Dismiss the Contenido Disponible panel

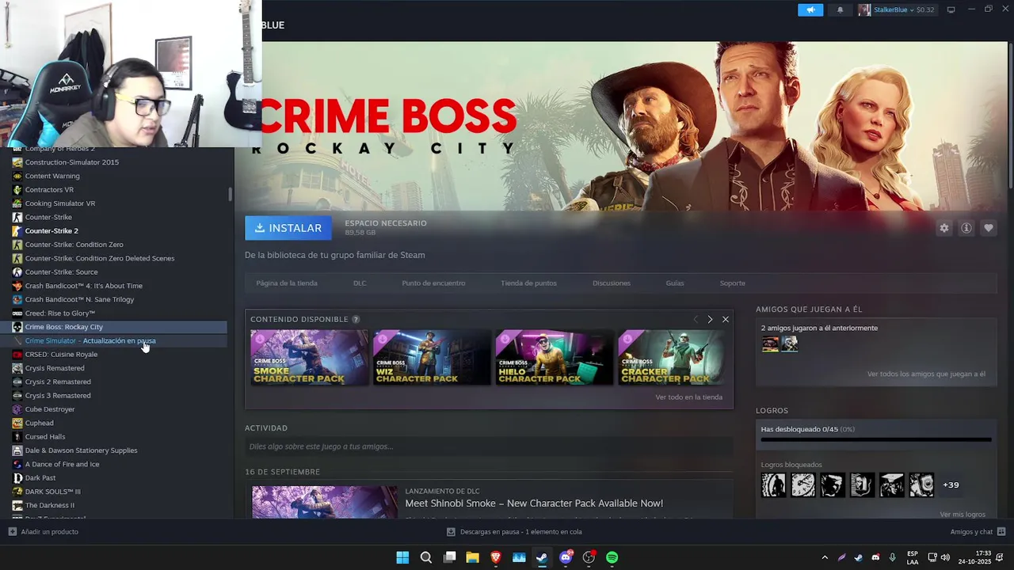point(725,319)
